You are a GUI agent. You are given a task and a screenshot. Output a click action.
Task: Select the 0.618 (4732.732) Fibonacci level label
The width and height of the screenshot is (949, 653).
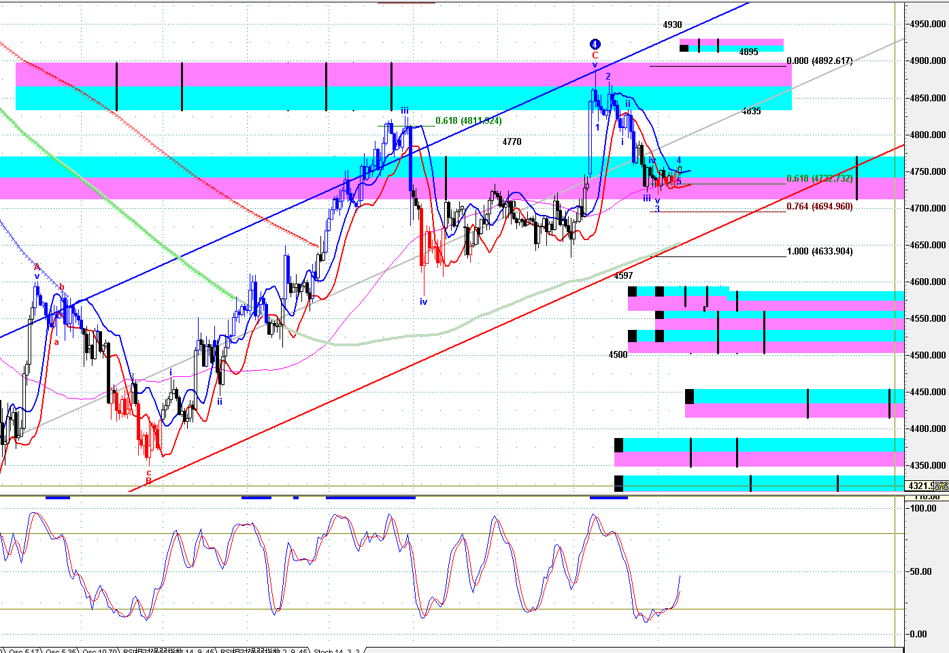coord(819,179)
